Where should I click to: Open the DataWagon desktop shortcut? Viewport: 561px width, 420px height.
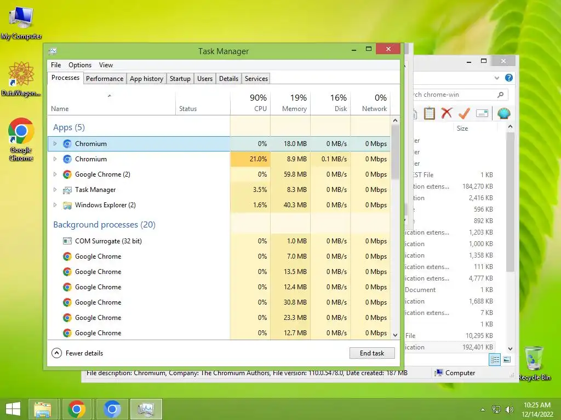[x=21, y=79]
